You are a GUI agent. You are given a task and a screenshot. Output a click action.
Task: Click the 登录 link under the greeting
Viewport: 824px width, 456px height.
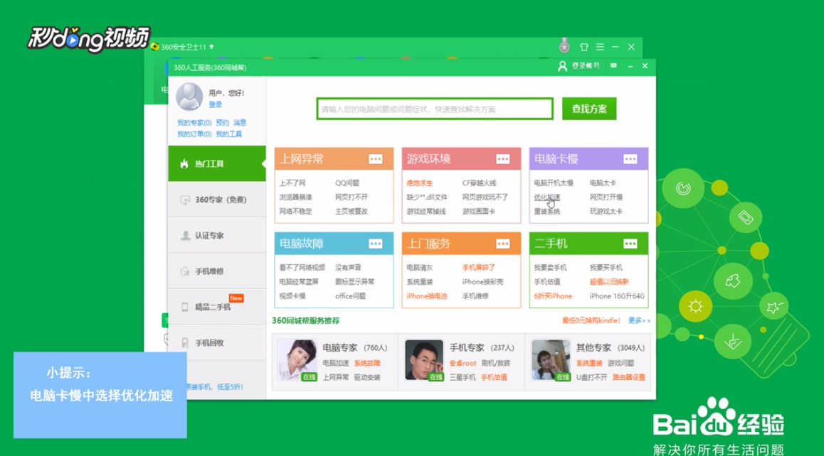point(216,104)
